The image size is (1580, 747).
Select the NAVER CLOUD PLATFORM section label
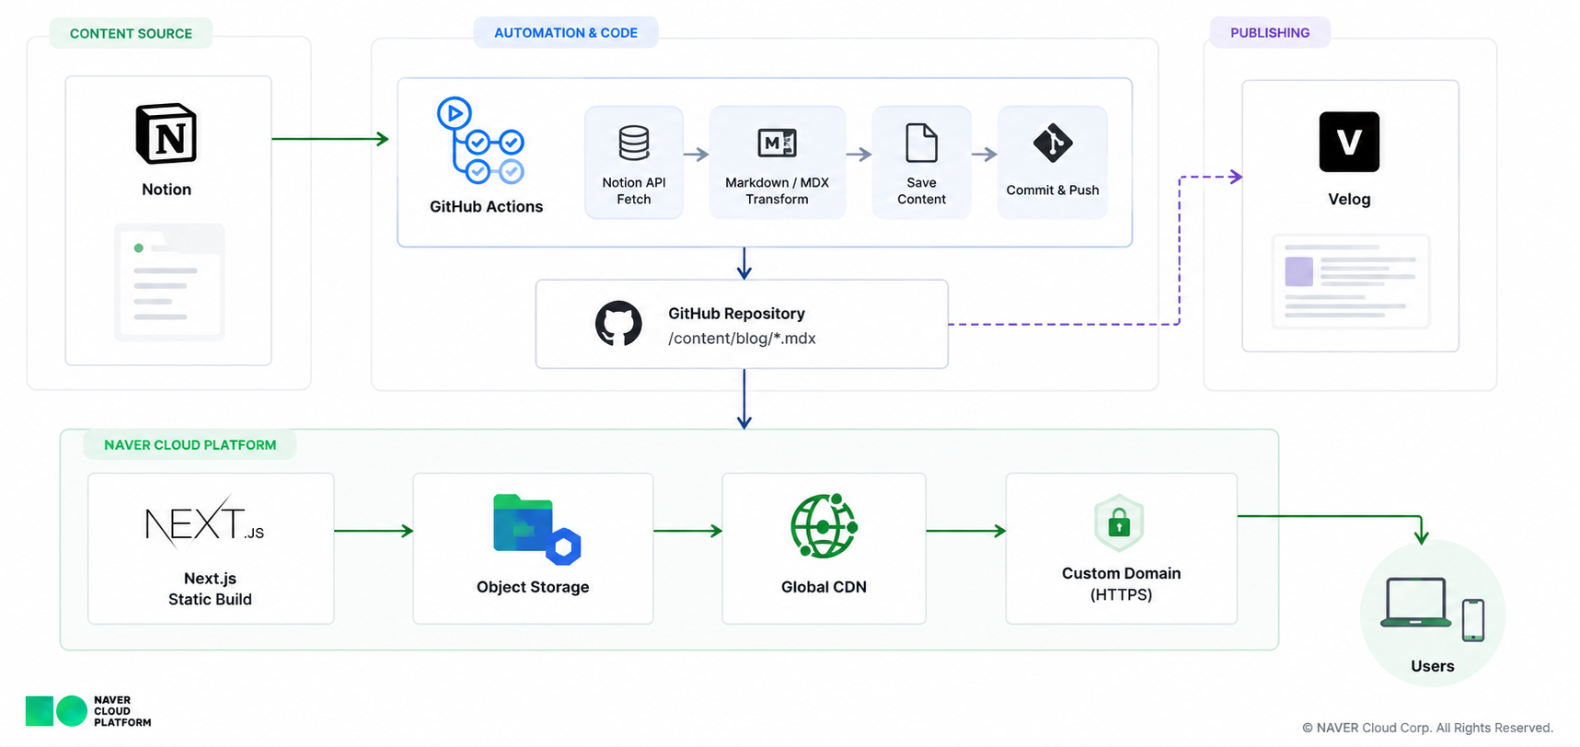click(190, 444)
